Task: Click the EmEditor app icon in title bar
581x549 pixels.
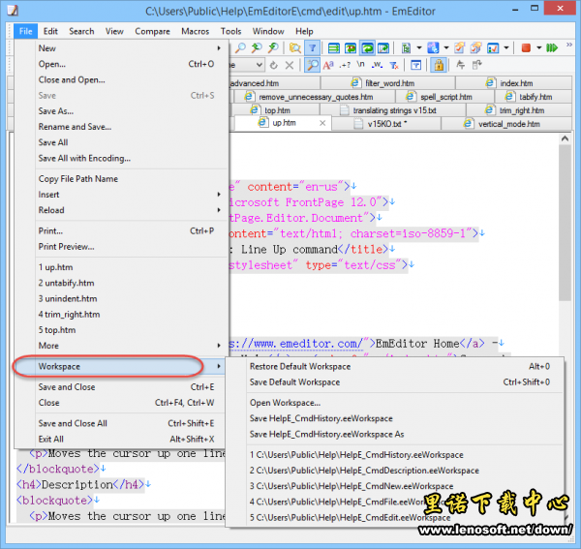Action: click(x=13, y=11)
